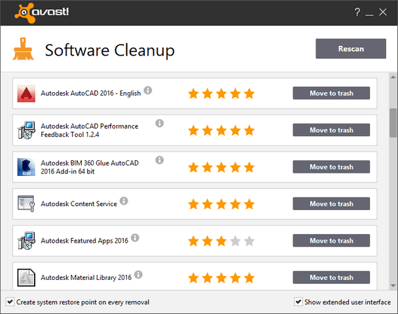Click the vertical scrollbar thumb
Image resolution: width=398 pixels, height=314 pixels.
point(393,123)
